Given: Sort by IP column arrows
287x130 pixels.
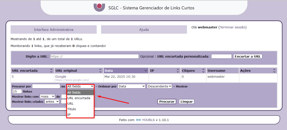Looking at the screenshot, I should click(178, 70).
